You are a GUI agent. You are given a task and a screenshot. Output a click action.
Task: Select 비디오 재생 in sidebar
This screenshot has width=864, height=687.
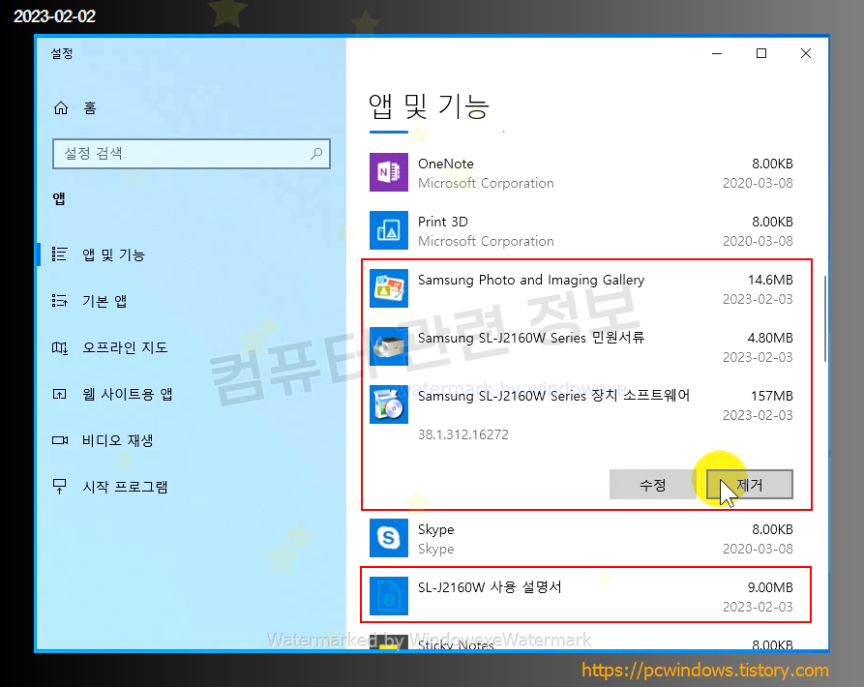191,440
